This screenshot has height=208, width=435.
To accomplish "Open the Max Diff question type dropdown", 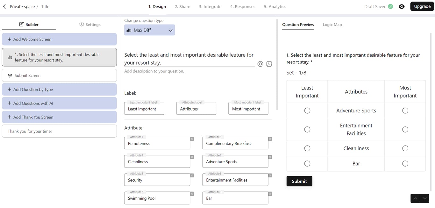I will (x=149, y=30).
